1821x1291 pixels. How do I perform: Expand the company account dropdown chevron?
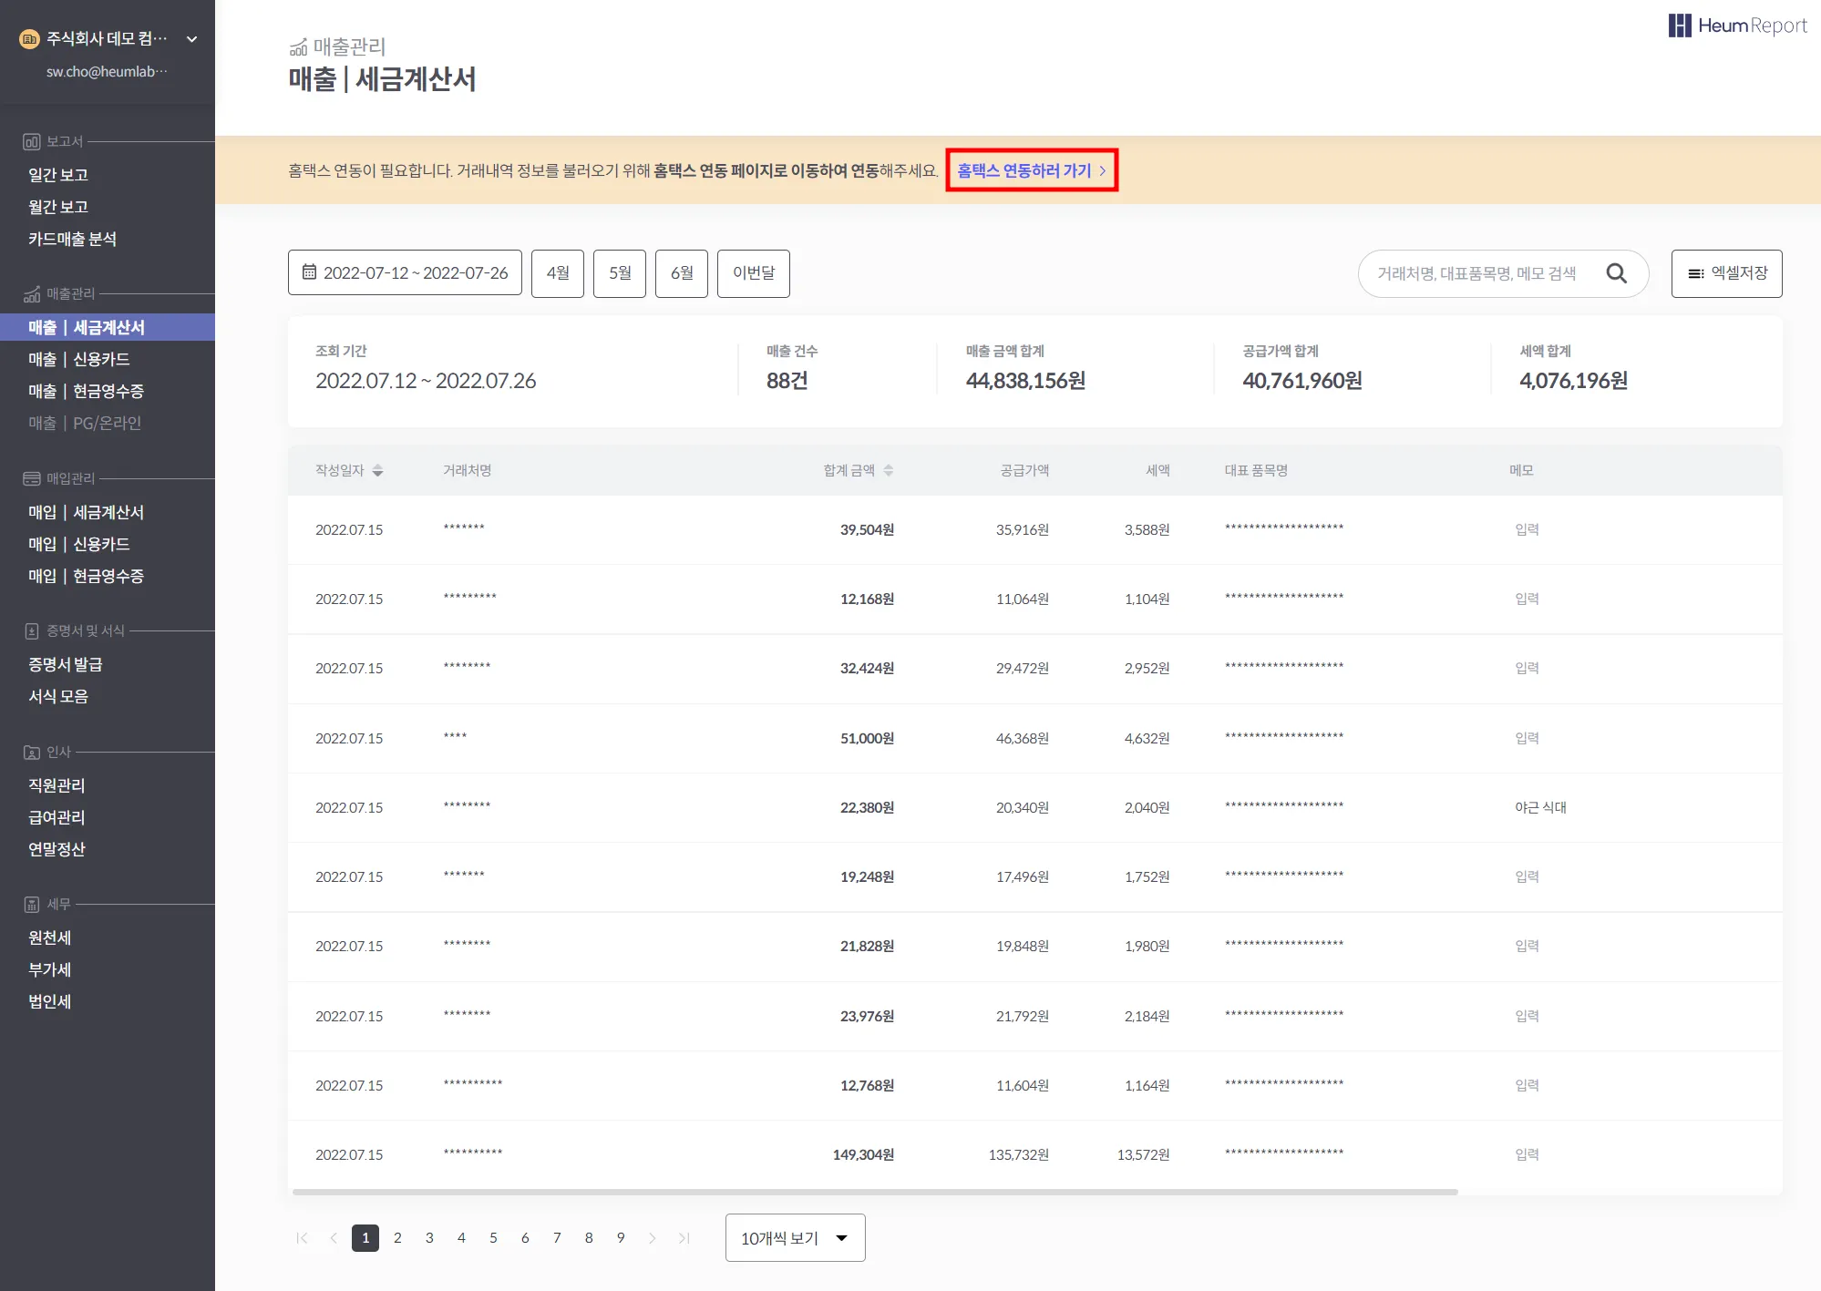click(191, 38)
